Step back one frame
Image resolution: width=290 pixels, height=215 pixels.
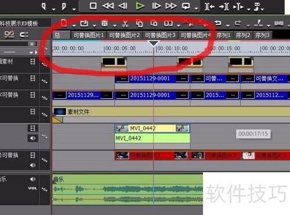point(123,6)
